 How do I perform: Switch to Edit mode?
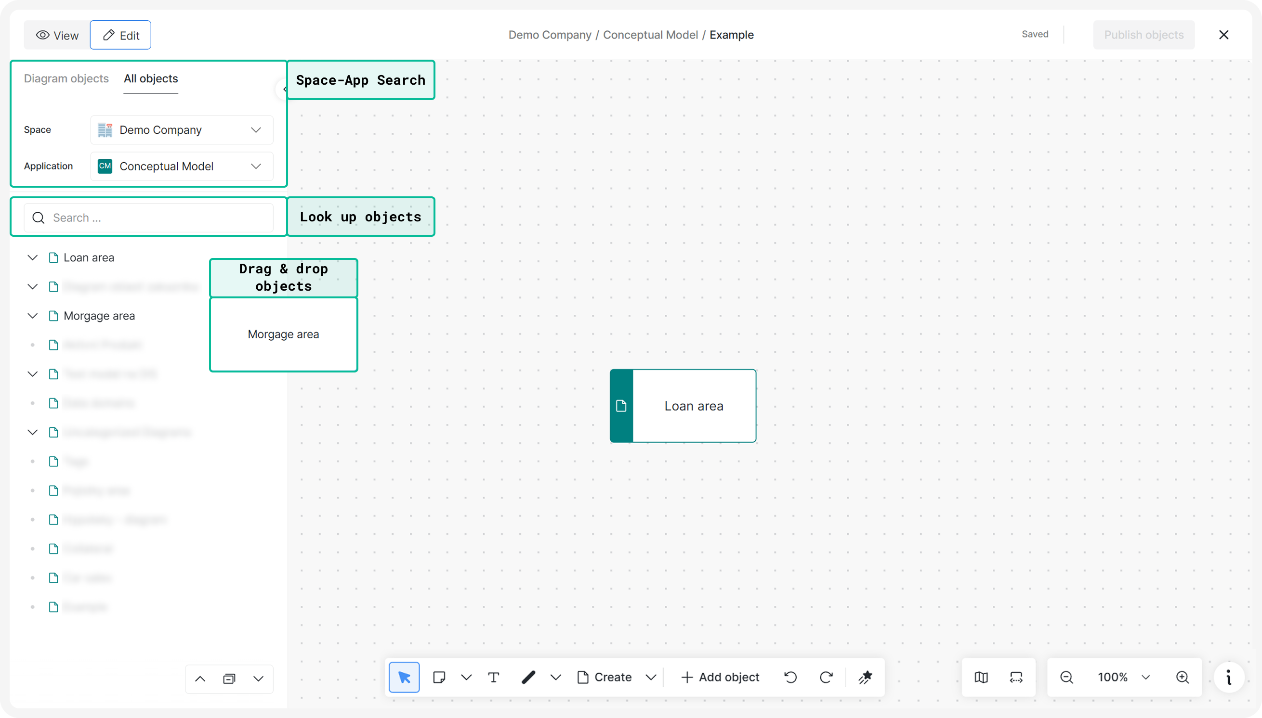pyautogui.click(x=121, y=35)
